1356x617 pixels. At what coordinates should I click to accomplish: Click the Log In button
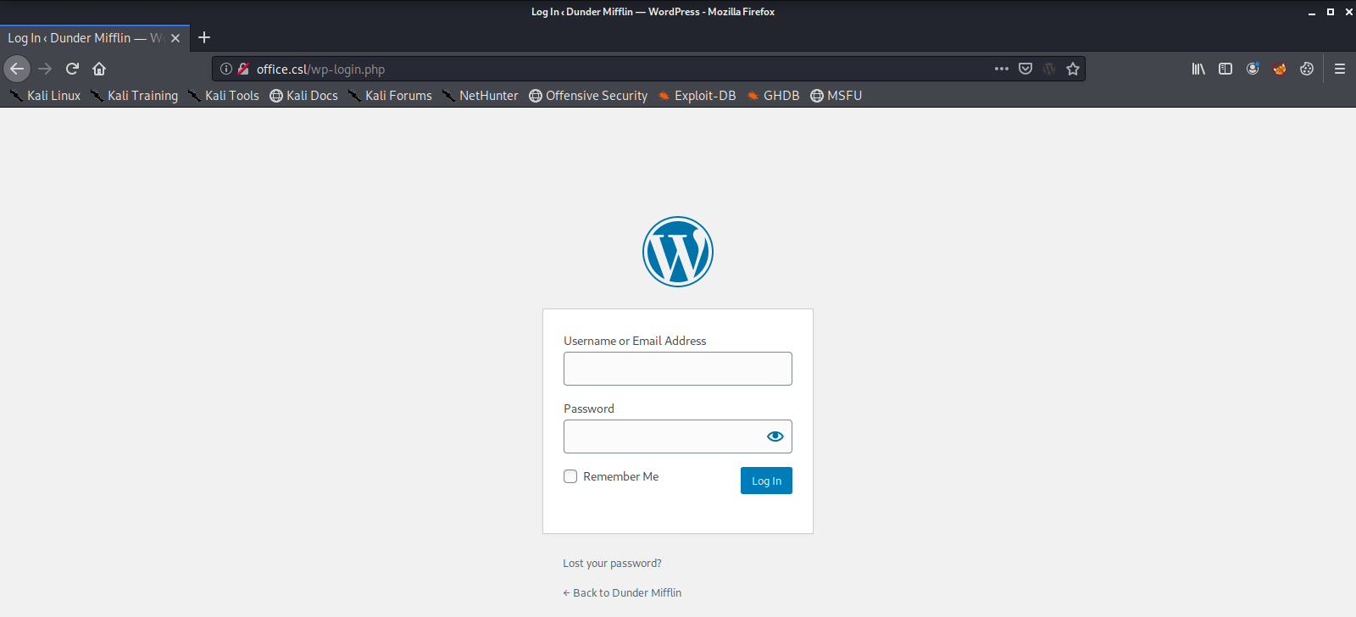coord(766,481)
